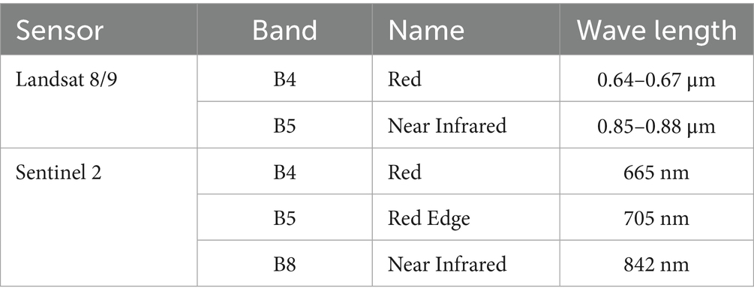This screenshot has width=754, height=300.
Task: Click the Band column header
Action: pyautogui.click(x=284, y=29)
